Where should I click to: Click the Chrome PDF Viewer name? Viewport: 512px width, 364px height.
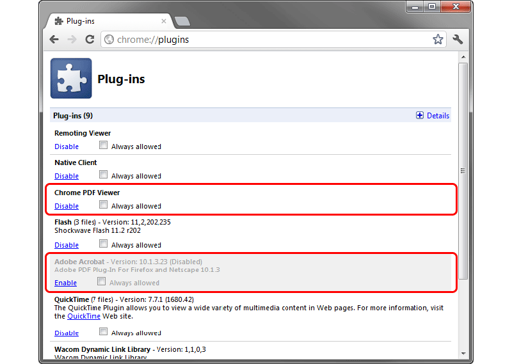87,193
